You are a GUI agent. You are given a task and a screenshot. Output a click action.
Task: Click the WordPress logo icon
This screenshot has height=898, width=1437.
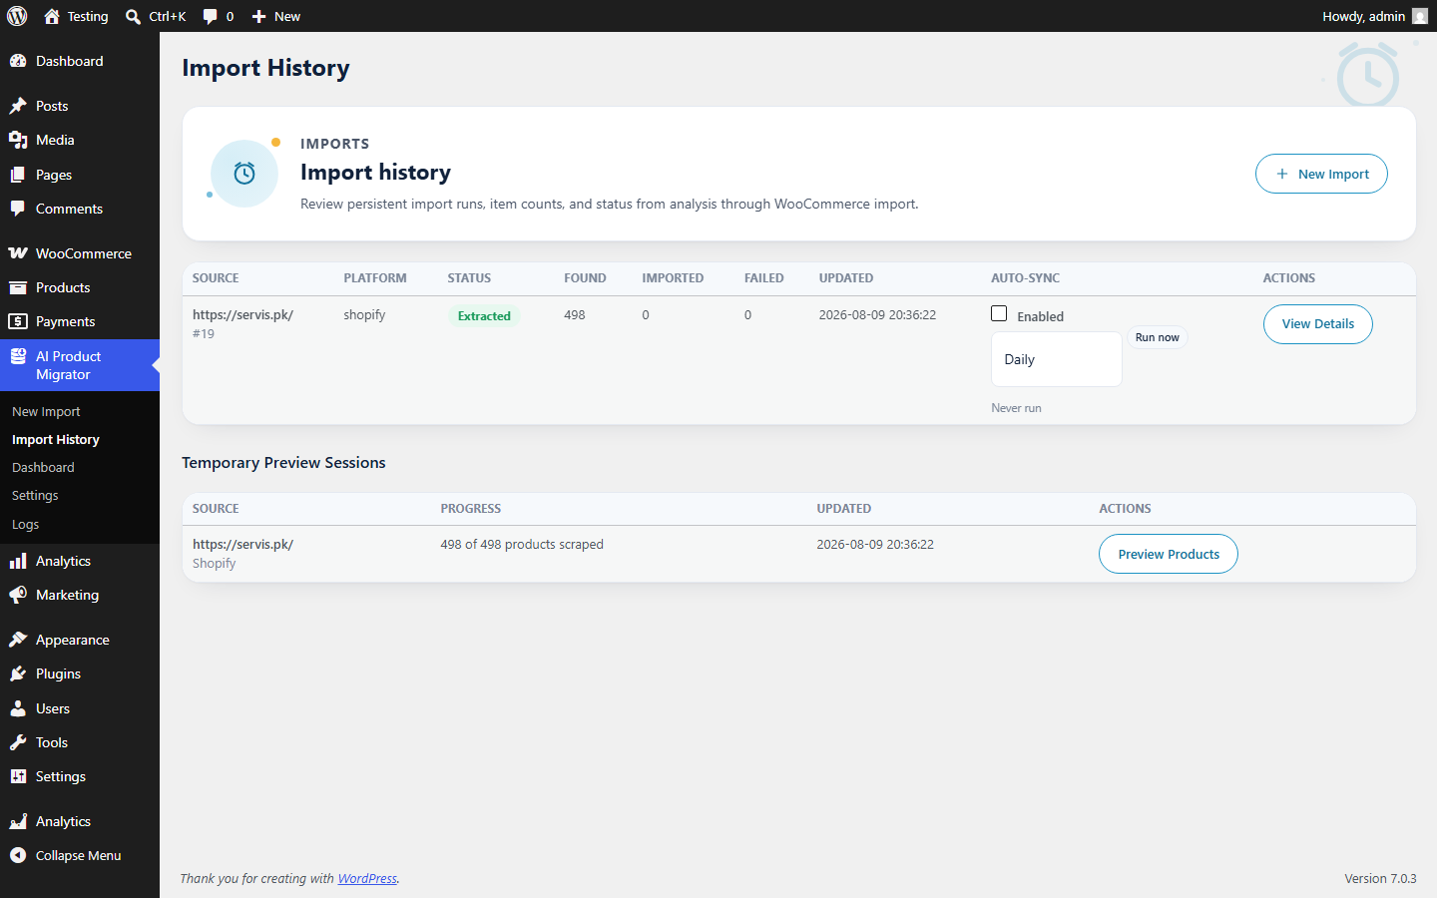point(17,16)
